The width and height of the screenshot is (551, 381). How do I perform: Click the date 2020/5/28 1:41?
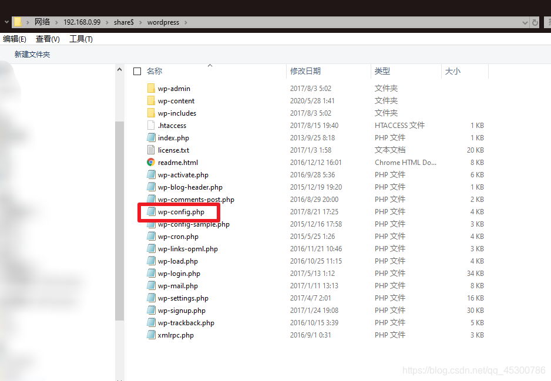[x=313, y=101]
